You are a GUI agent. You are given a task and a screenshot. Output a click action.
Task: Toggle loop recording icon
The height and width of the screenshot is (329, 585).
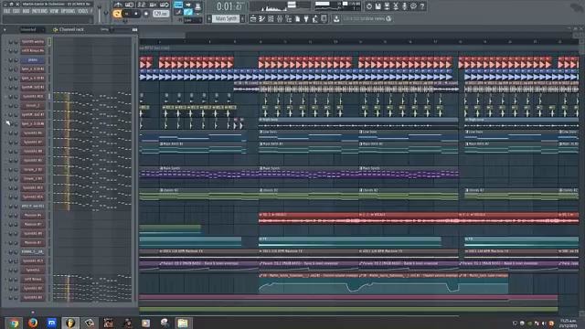click(165, 5)
